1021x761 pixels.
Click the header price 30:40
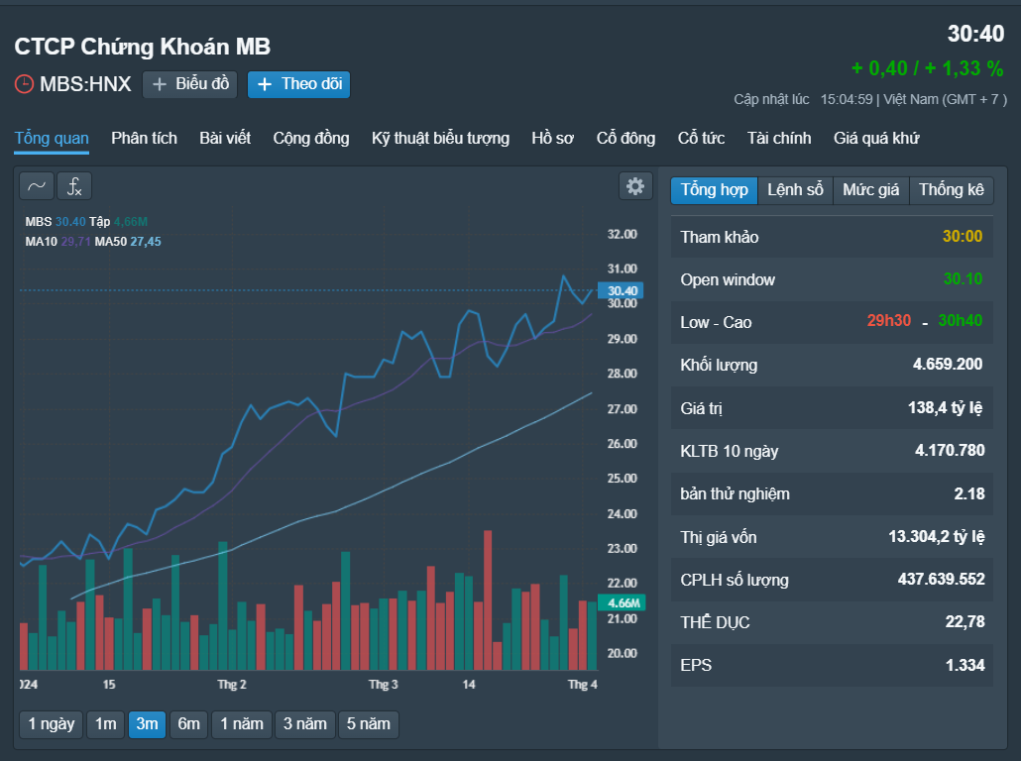(975, 34)
